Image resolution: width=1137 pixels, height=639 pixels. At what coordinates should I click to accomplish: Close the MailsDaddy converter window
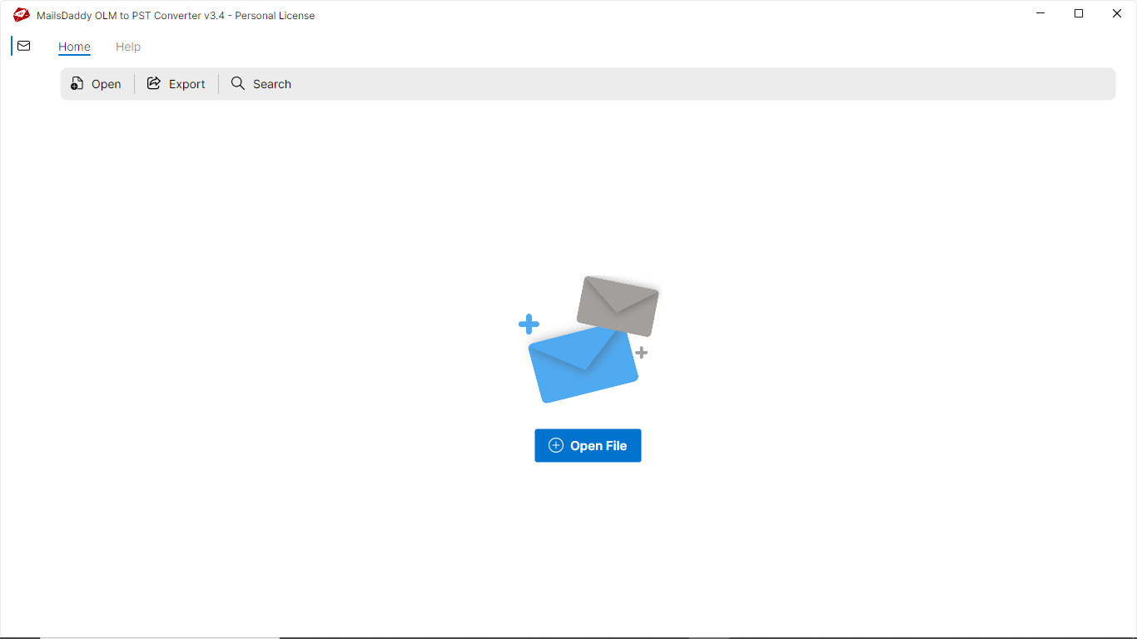1117,13
